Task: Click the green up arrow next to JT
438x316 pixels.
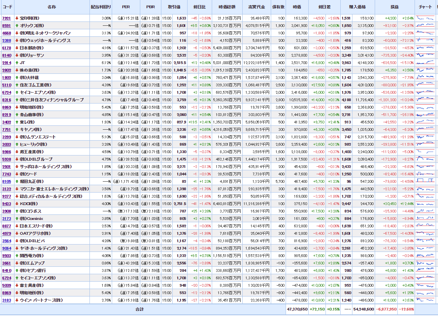Action: [17, 62]
